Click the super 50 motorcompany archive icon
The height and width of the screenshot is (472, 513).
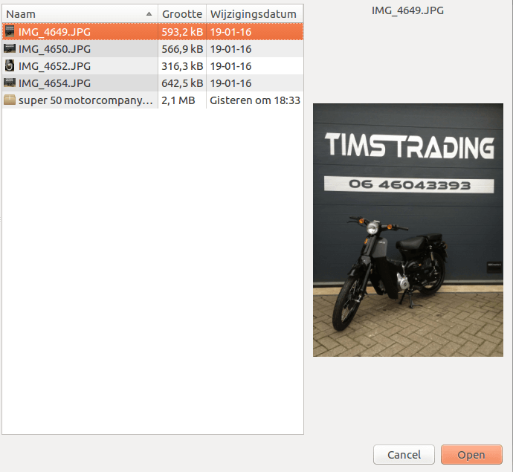(x=10, y=100)
